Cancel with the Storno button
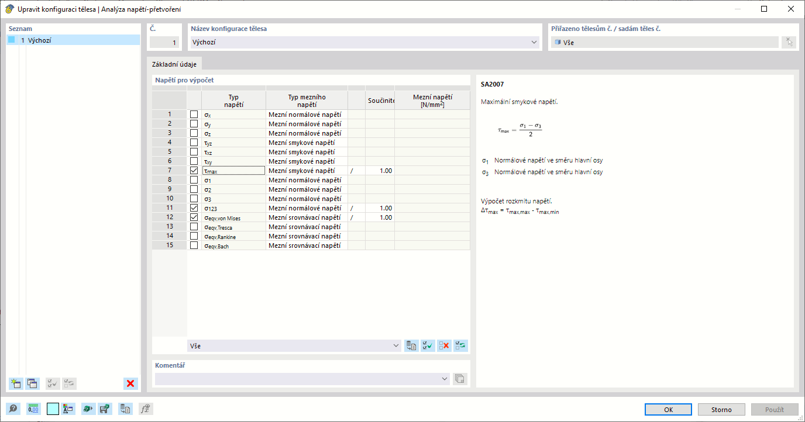The height and width of the screenshot is (422, 805). [721, 410]
